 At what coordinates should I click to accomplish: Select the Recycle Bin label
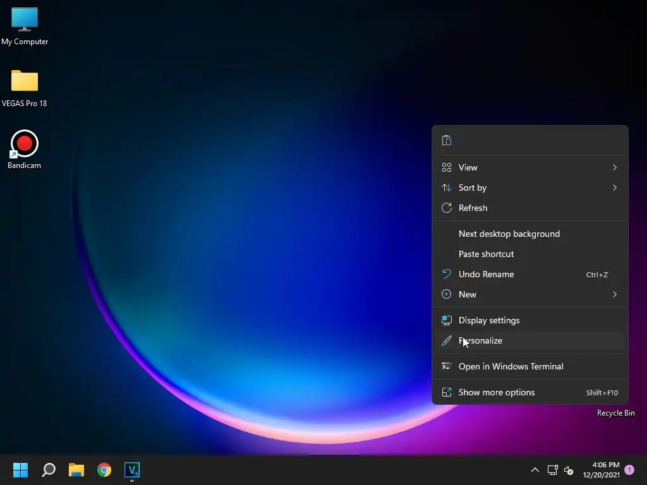click(x=615, y=413)
